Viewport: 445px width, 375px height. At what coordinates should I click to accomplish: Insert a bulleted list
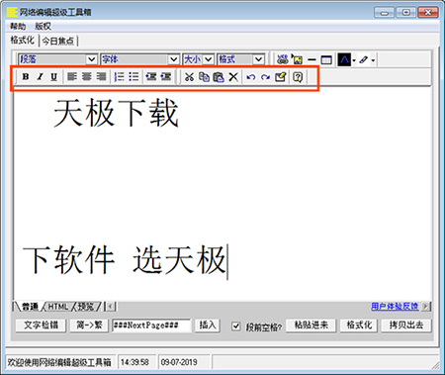(x=133, y=77)
